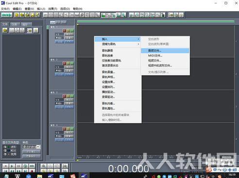Click the yellow checkmark icon in 文件 panel

(36, 30)
